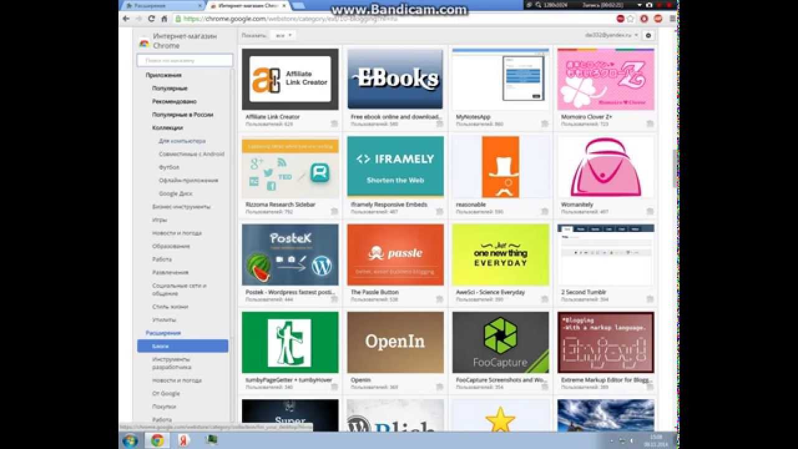The width and height of the screenshot is (798, 449).
Task: Click Extreme Markup Editor for Blogg... title
Action: (607, 380)
